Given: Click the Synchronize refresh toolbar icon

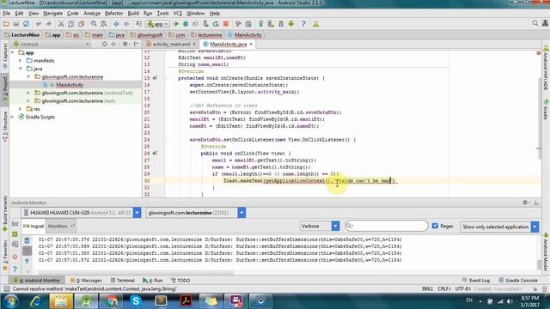Looking at the screenshot, I should pyautogui.click(x=27, y=24).
